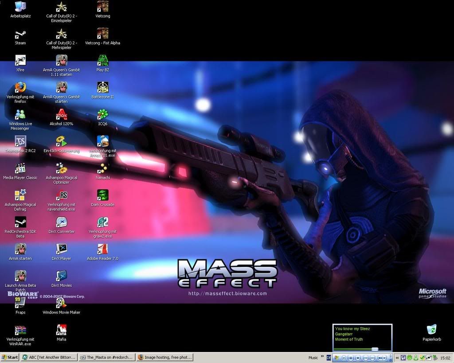454x363 pixels.
Task: Click the dropdown arrow beside the skip button
Action: [385, 358]
